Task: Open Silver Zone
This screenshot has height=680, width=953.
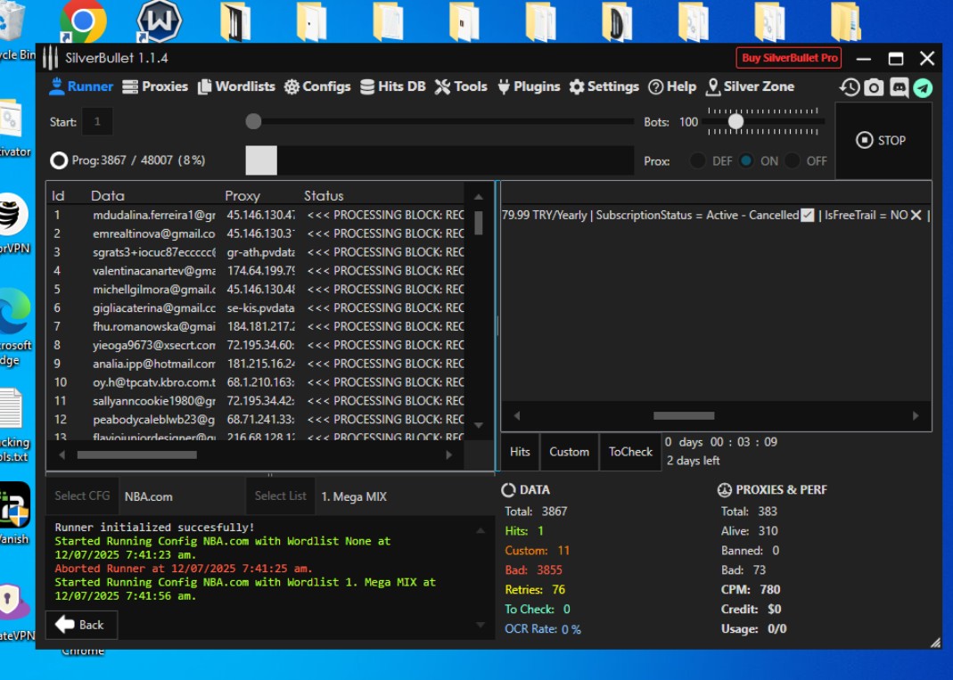Action: coord(750,87)
